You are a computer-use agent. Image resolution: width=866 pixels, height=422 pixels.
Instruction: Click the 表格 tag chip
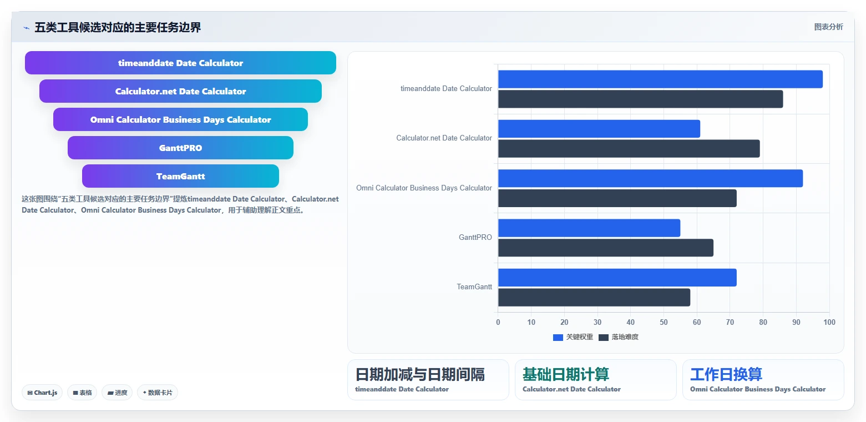coord(82,393)
